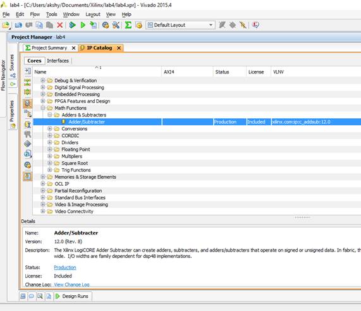Open the File menu
The image size is (361, 311).
(6, 15)
